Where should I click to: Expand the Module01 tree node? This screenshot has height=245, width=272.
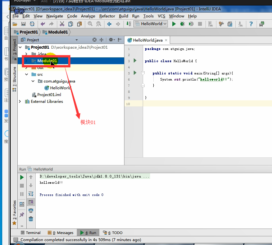26,61
